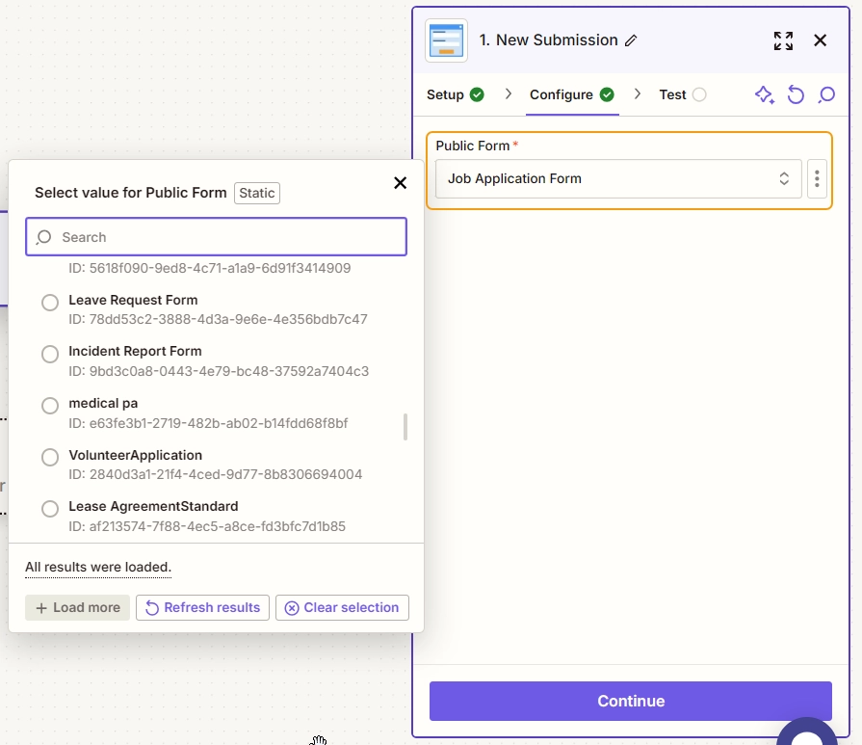Click the ID 2840d3a1-21f4-4ced-9d77-8b8306694004 text
862x745 pixels.
point(215,474)
